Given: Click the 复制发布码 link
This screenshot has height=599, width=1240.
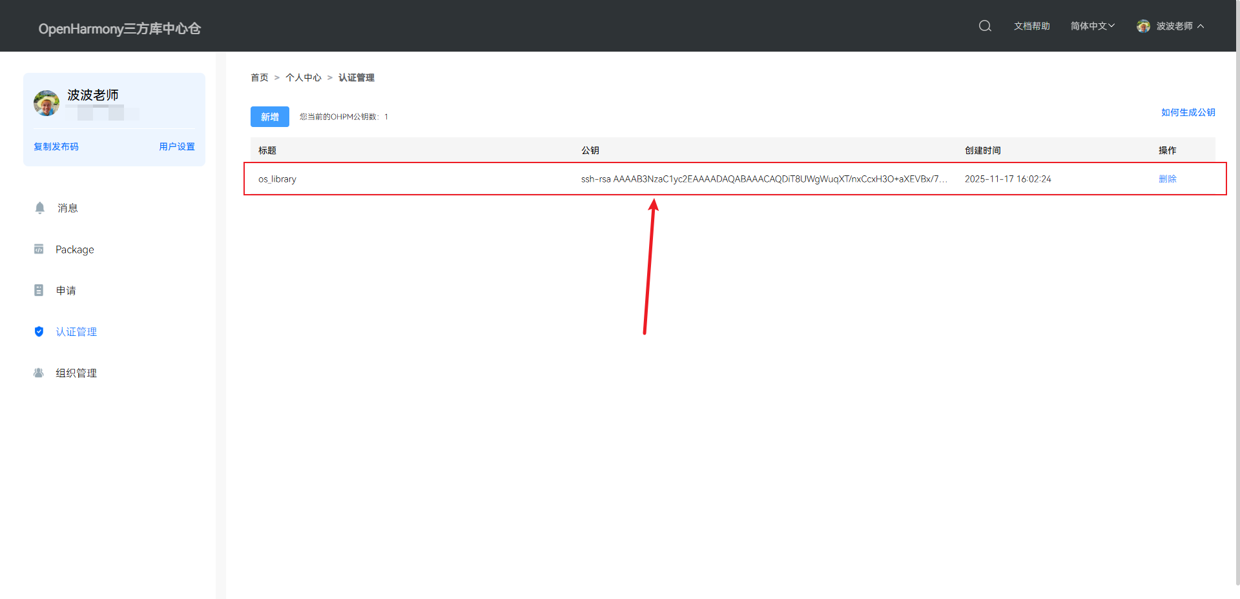Looking at the screenshot, I should click(x=56, y=146).
